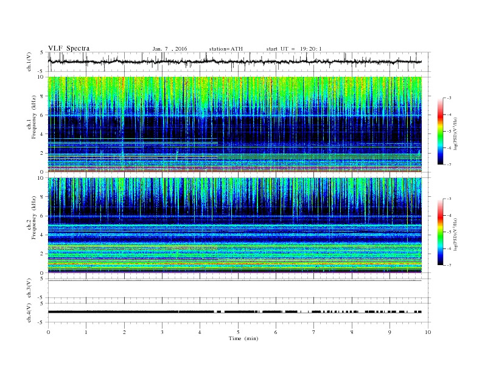Click the 'Time (min)' axis label
This screenshot has width=482, height=373.
click(243, 338)
